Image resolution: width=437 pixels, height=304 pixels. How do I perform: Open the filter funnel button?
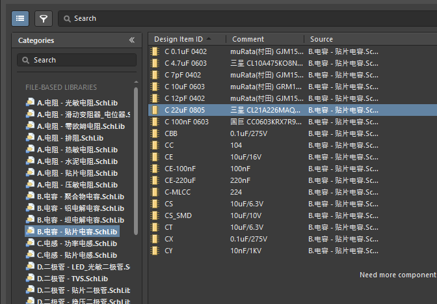coord(44,18)
